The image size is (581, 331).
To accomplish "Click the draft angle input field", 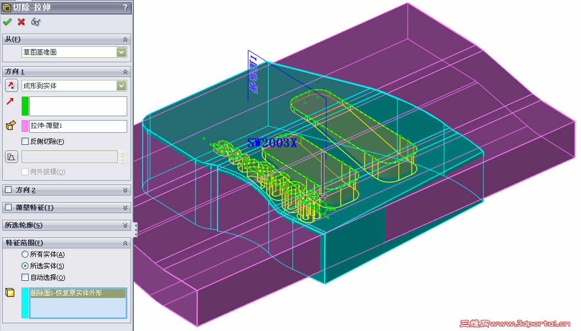I will (x=69, y=157).
